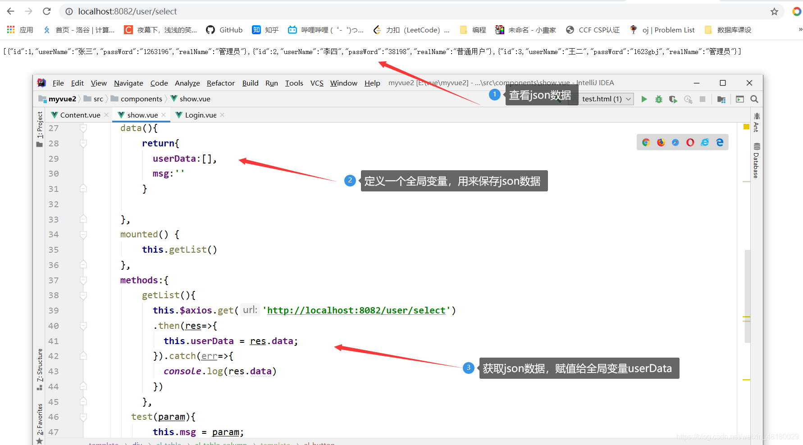Viewport: 803px width, 445px height.
Task: Preview in Firefox browser icon
Action: click(661, 142)
